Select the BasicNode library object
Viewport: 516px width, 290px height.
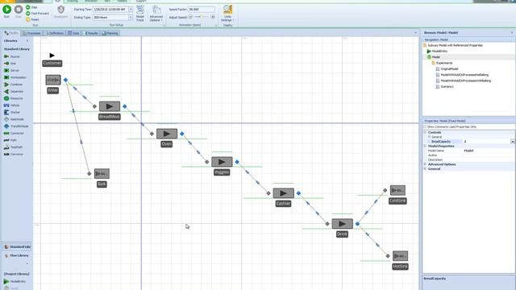click(x=14, y=119)
